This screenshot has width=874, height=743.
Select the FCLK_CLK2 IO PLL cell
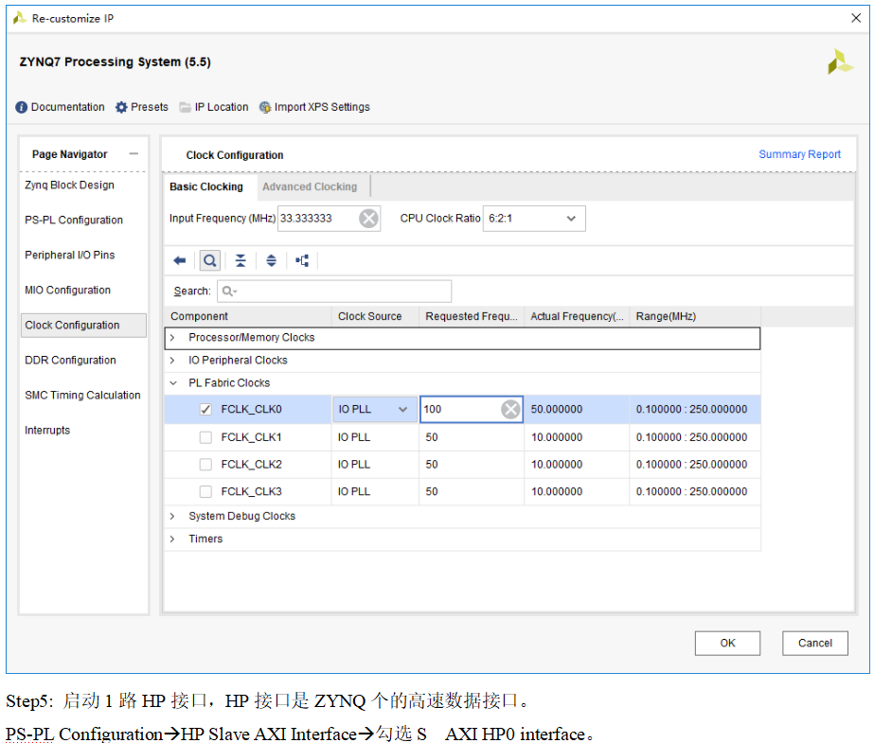coord(375,464)
